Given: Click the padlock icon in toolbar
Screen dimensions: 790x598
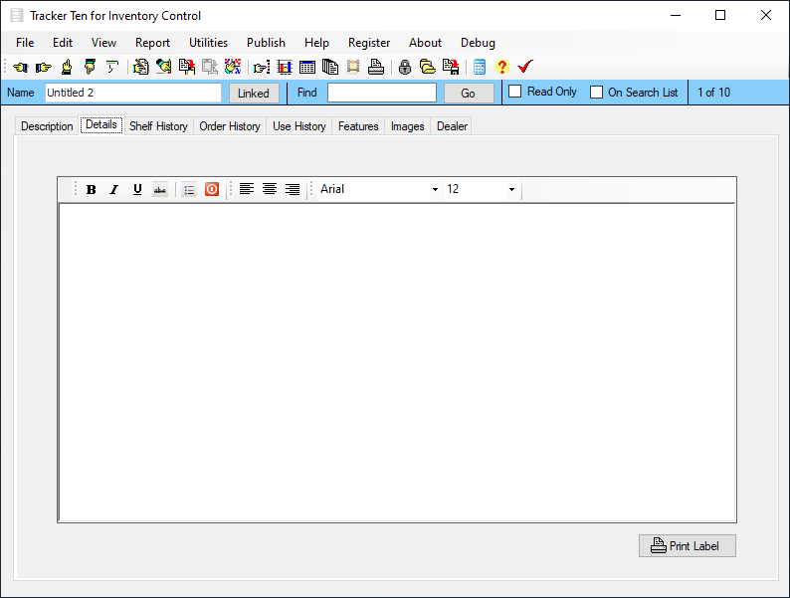Looking at the screenshot, I should point(405,67).
